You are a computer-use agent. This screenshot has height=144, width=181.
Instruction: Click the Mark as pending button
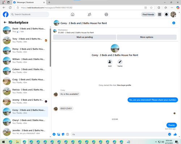[x=85, y=37]
